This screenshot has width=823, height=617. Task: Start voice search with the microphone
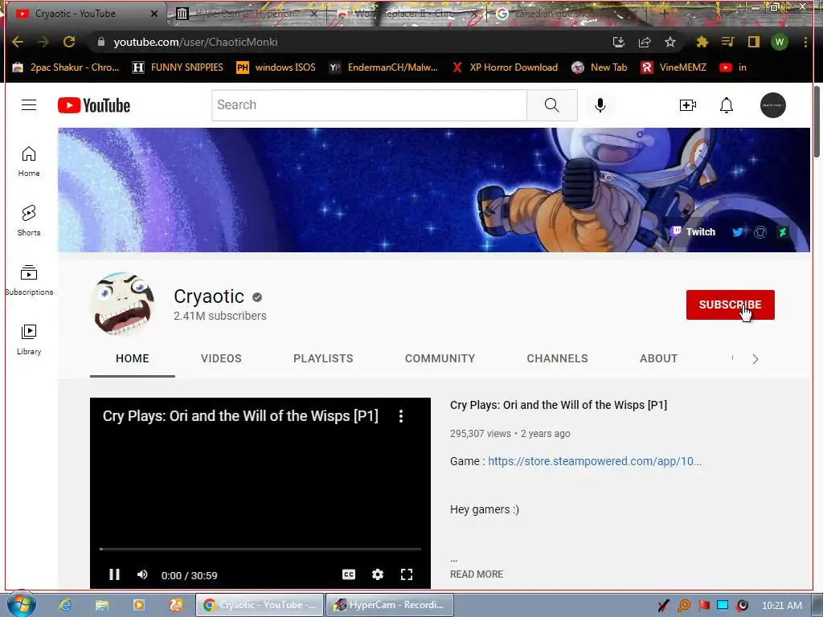(x=600, y=105)
